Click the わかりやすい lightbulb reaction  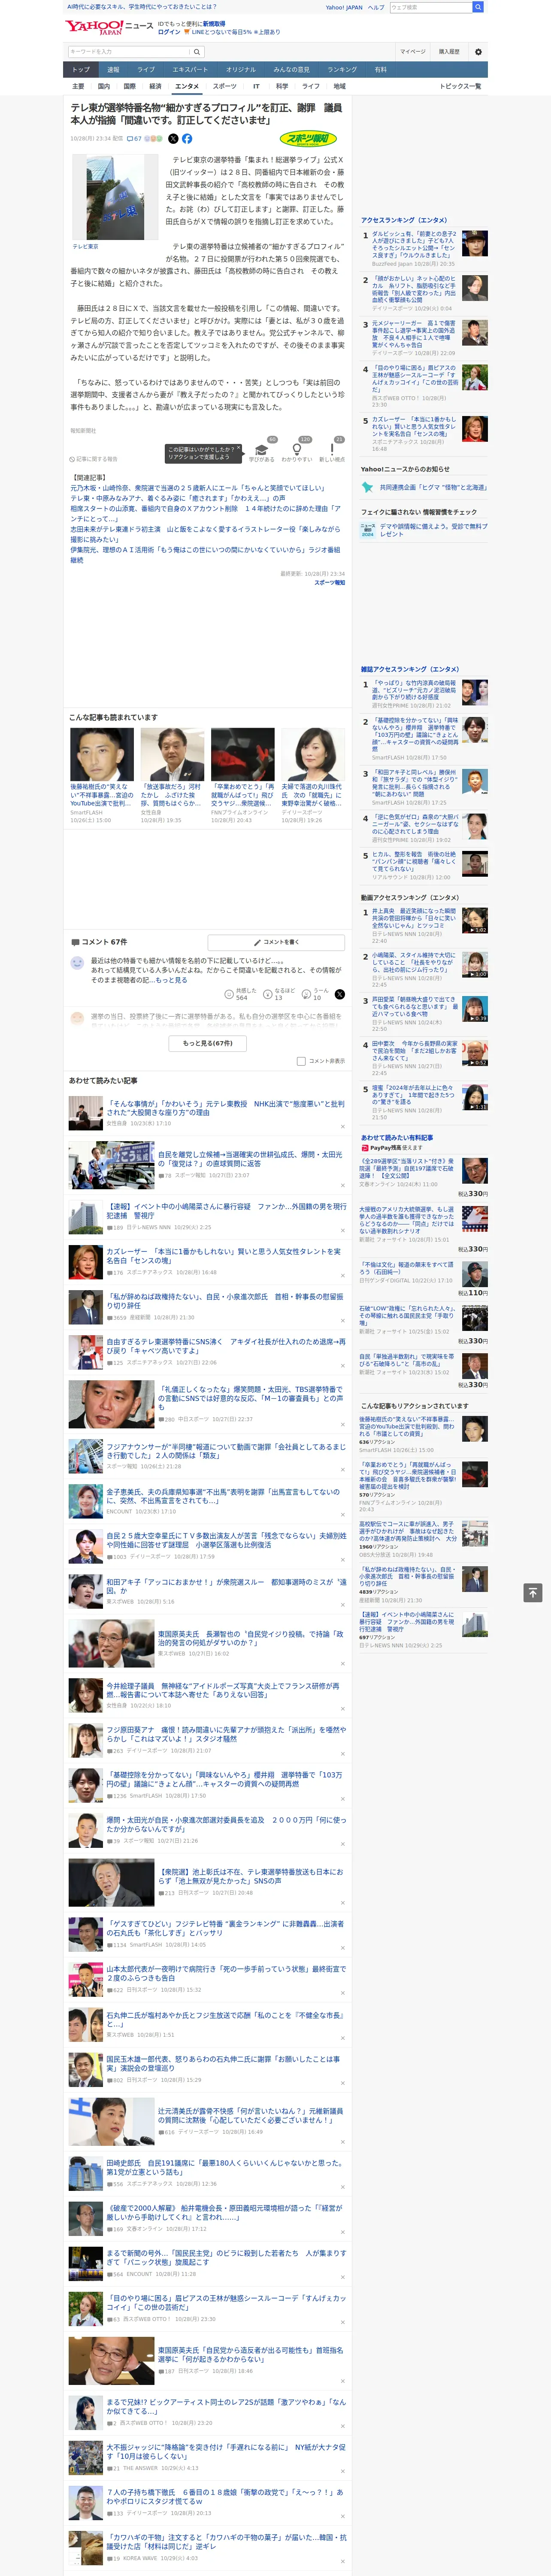click(297, 453)
